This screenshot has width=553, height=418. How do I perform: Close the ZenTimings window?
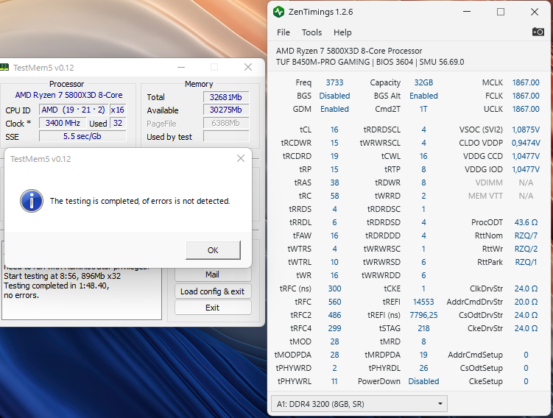535,12
